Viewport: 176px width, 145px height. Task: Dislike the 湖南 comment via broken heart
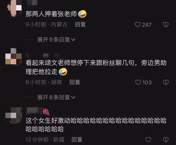click(x=166, y=82)
